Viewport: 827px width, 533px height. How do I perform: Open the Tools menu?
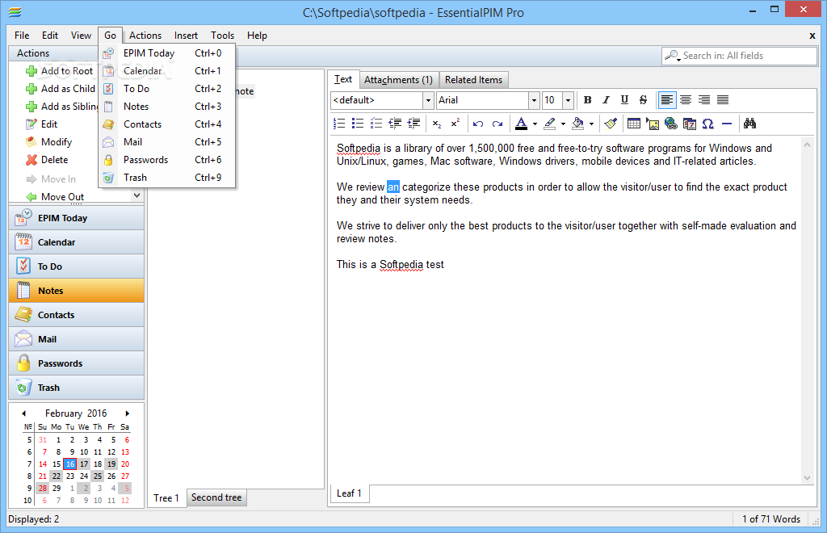click(x=222, y=36)
